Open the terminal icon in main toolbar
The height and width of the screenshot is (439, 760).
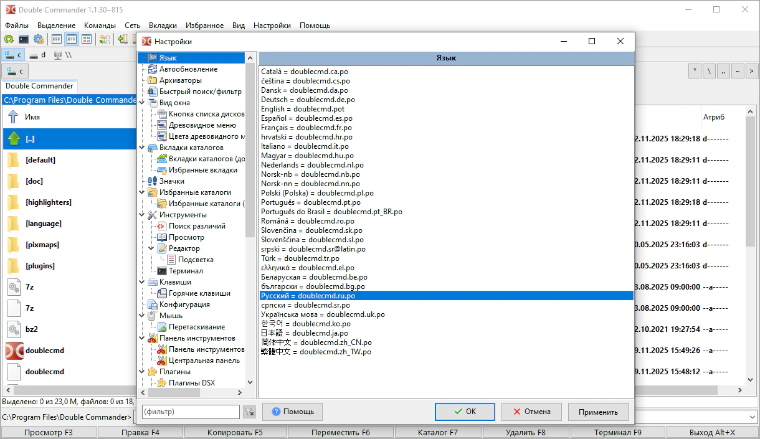(24, 39)
